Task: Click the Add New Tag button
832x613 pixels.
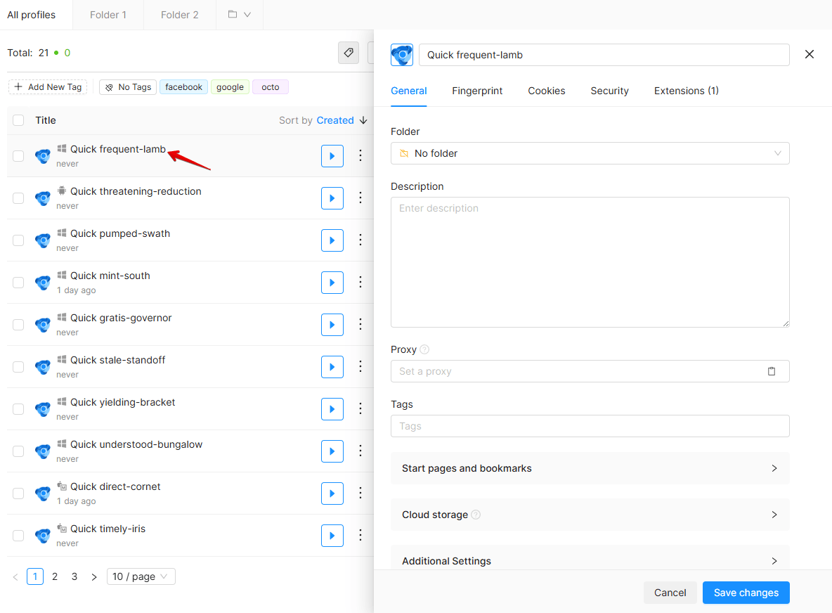Action: click(x=48, y=87)
